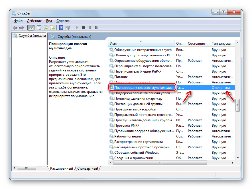Click the Stop service square icon
The image size is (252, 189).
[83, 28]
